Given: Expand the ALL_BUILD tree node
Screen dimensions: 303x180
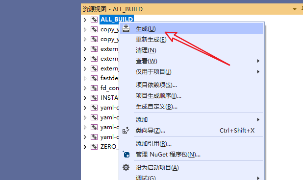Looking at the screenshot, I should tap(85, 20).
